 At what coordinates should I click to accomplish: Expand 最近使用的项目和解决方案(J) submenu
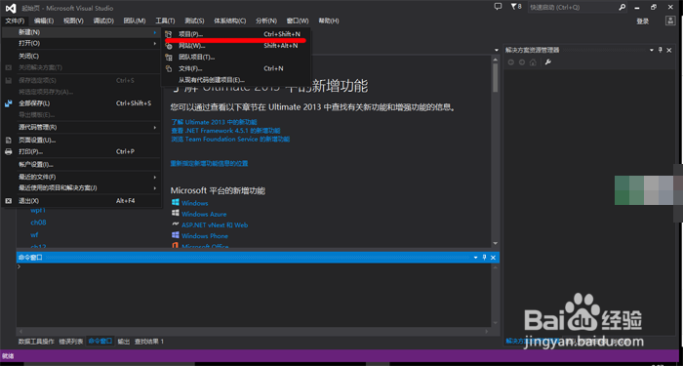[x=81, y=187]
